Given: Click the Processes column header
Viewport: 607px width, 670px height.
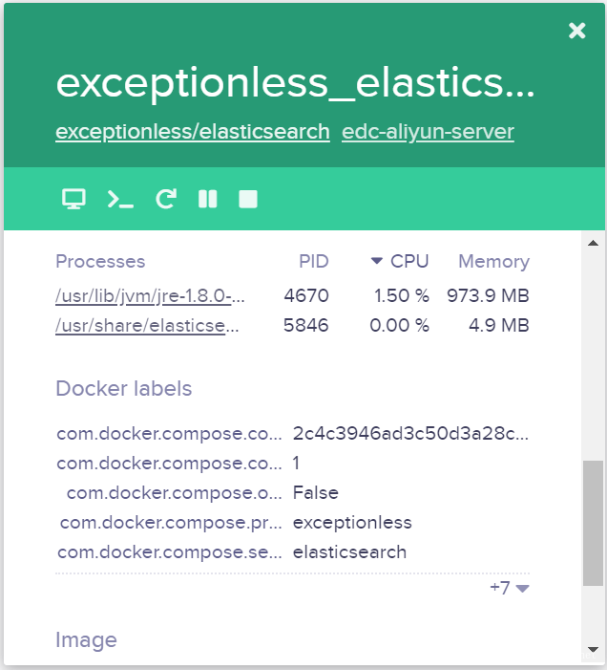Looking at the screenshot, I should tap(100, 261).
